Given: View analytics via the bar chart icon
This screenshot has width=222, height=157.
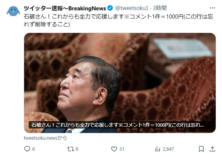Looking at the screenshot, I should (x=157, y=149).
